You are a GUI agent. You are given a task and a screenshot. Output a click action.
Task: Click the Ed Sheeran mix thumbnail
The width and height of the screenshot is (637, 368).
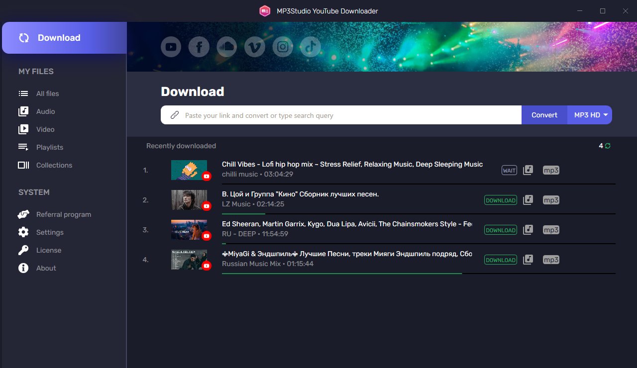point(189,230)
